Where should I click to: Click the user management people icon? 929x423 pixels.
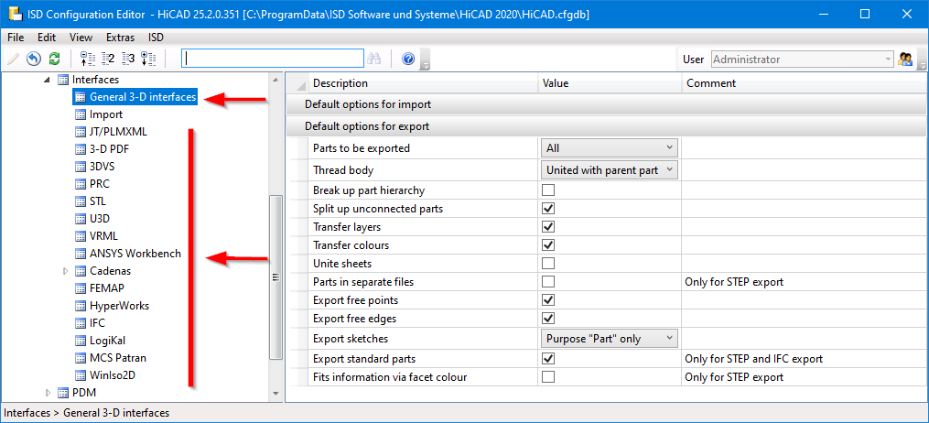[x=906, y=60]
